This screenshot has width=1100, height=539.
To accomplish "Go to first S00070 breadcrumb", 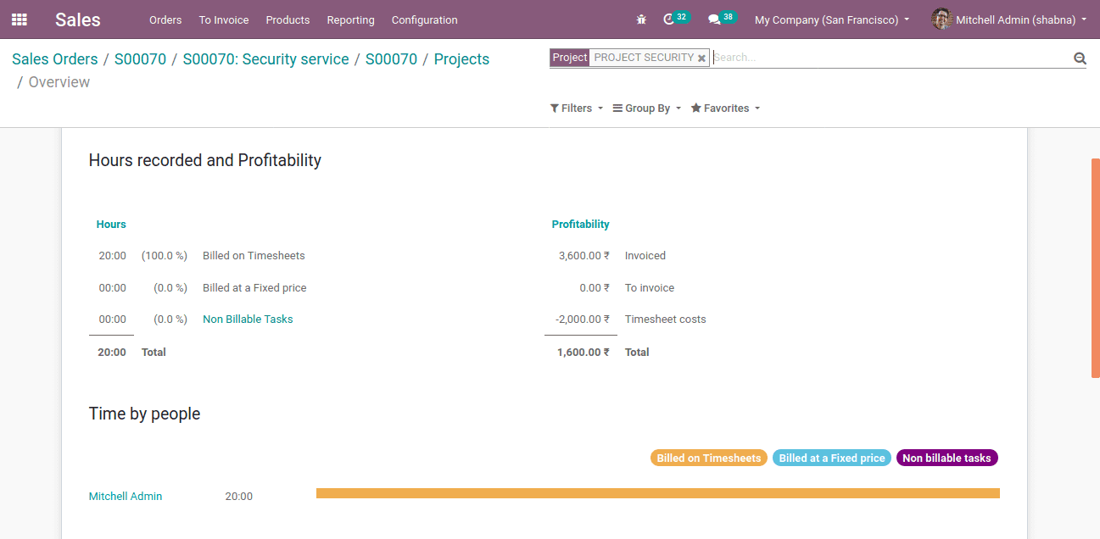I will tap(140, 59).
